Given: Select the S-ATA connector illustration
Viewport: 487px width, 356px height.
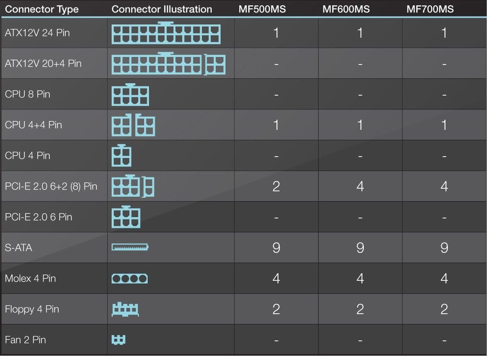Looking at the screenshot, I should (130, 247).
